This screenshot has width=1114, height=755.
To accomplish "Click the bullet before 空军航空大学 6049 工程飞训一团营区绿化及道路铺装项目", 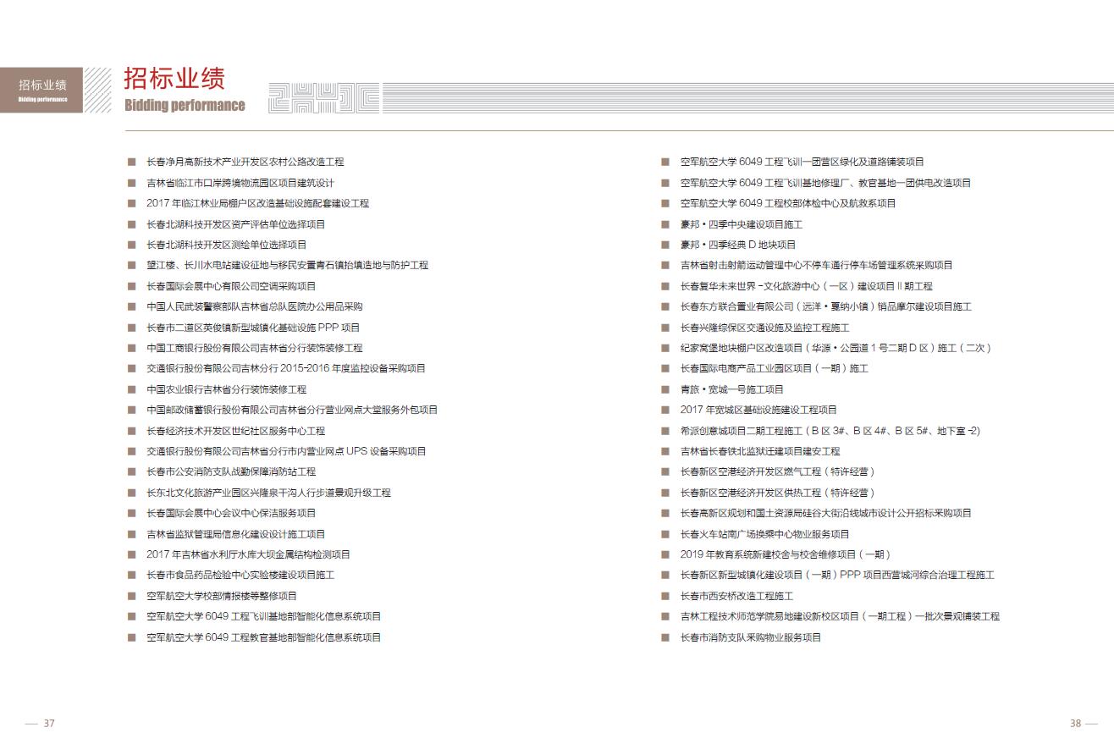I will coord(665,162).
